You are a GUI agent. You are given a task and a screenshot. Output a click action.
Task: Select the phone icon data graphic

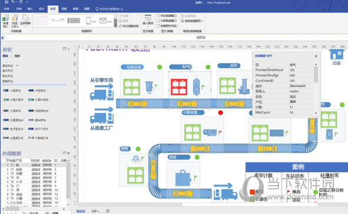(91, 21)
